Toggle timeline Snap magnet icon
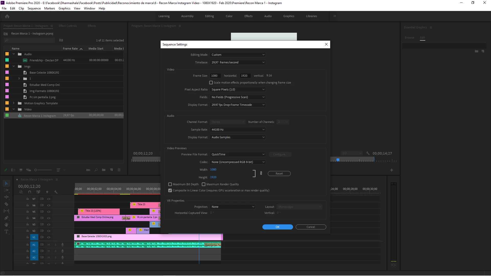This screenshot has height=276, width=491. (30, 192)
